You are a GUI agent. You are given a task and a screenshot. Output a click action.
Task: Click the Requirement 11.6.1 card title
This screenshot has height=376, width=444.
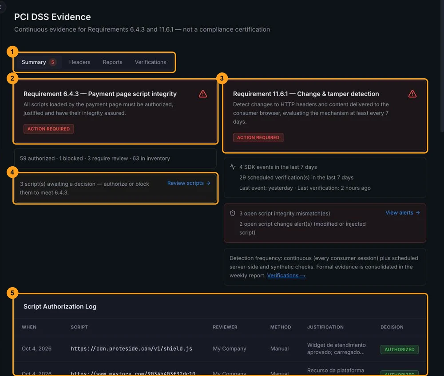306,94
